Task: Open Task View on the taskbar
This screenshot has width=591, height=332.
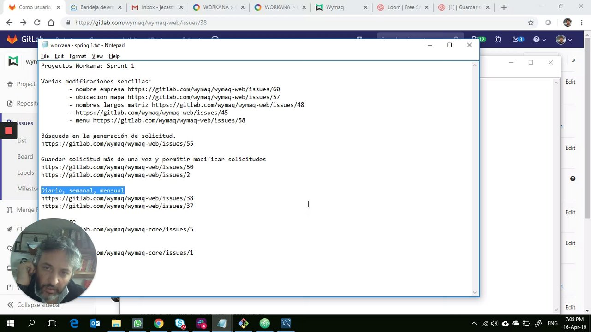Action: pos(52,323)
